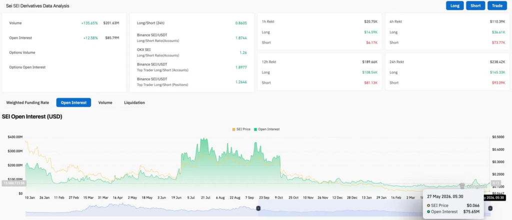The height and width of the screenshot is (220, 512).
Task: Click top trader positions ratio 1.2646
Action: click(x=241, y=82)
